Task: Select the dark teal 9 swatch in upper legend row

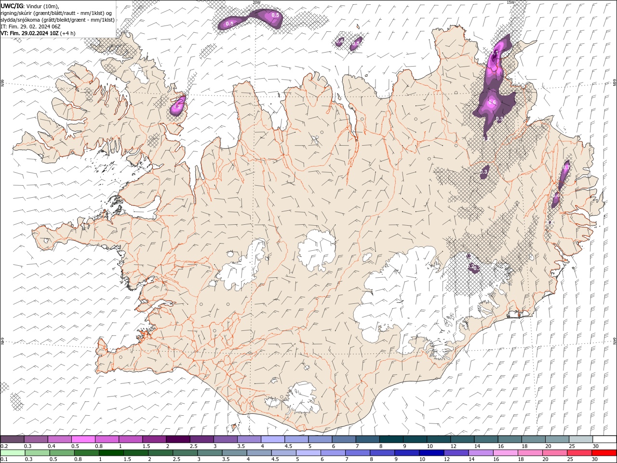Action: [415, 439]
